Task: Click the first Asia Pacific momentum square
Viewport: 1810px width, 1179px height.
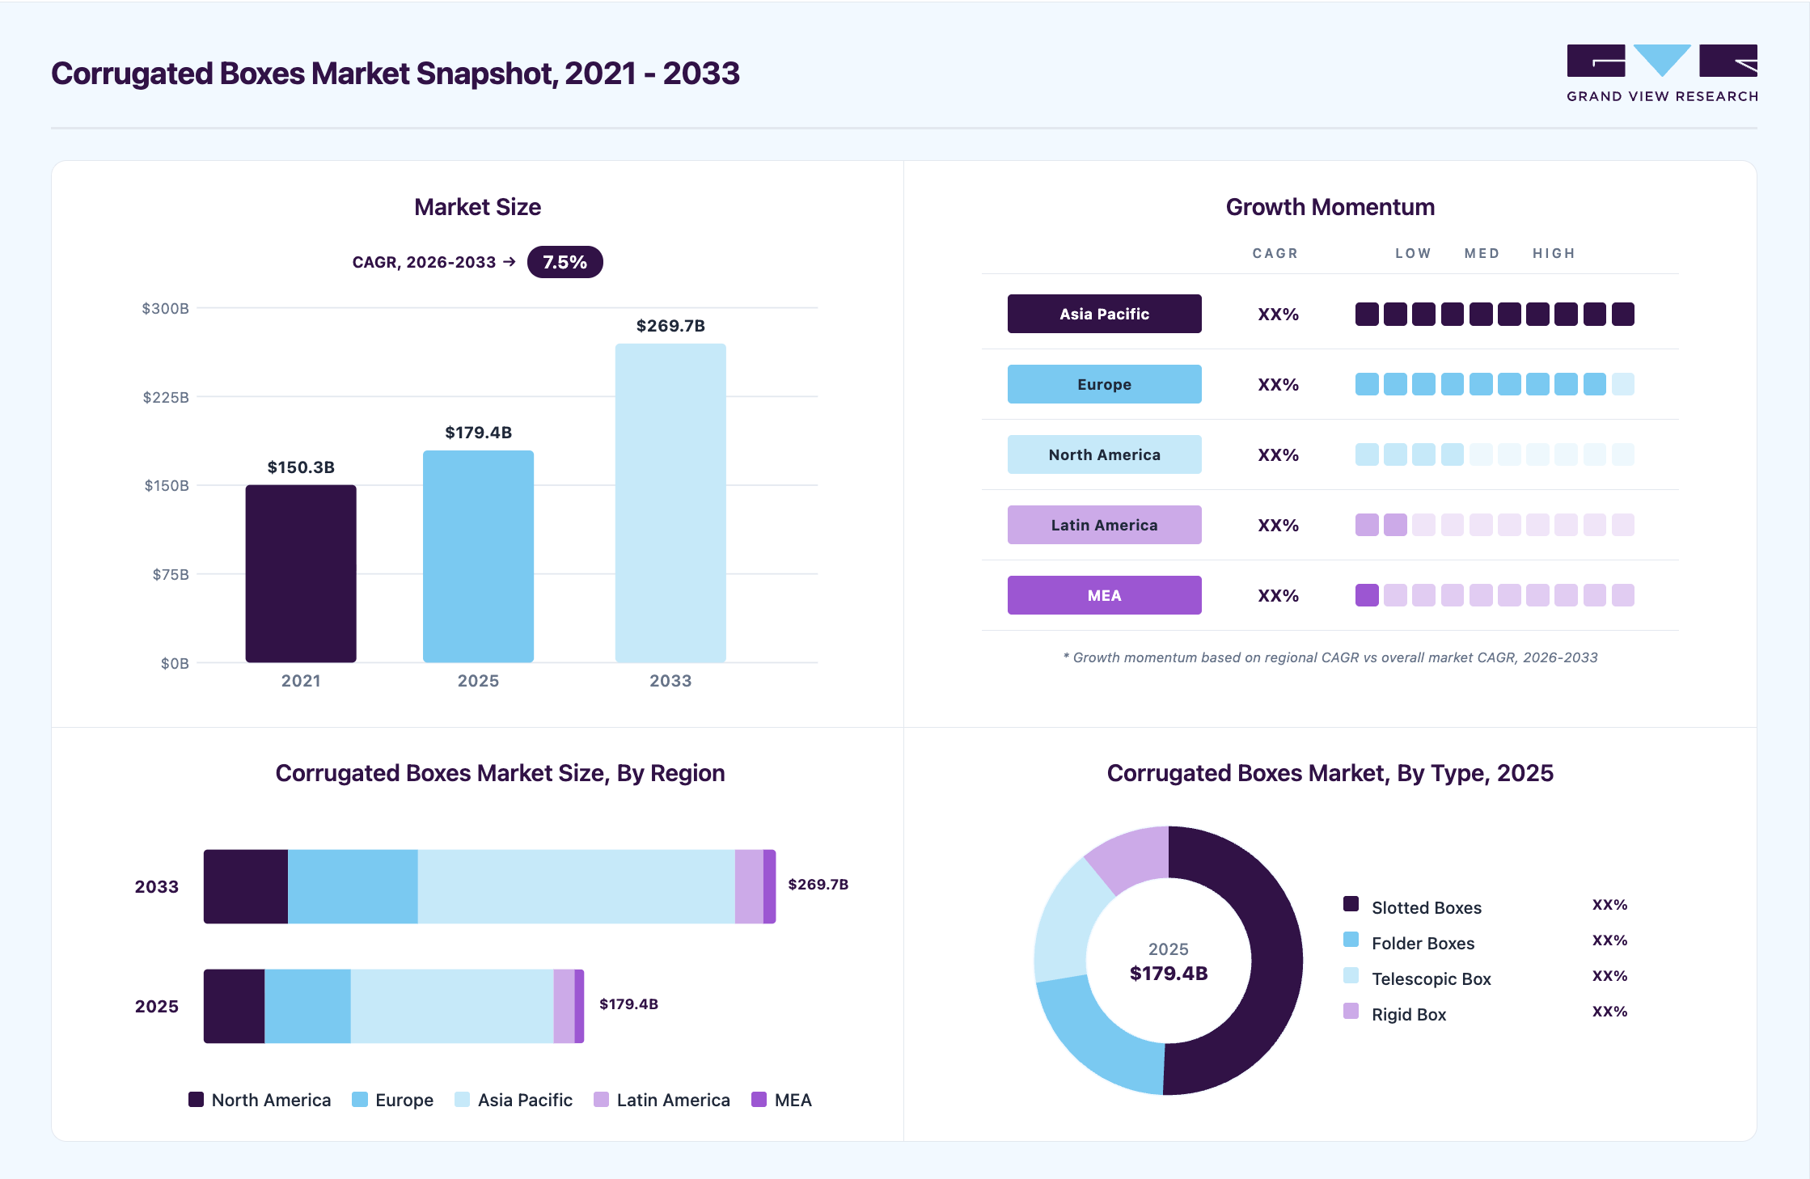Action: coord(1367,314)
